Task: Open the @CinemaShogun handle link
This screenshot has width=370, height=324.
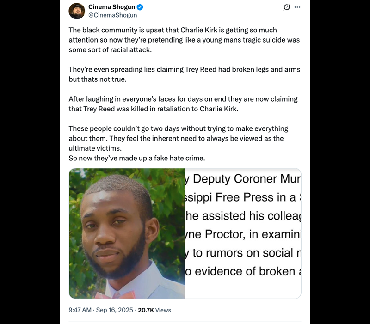Action: [112, 15]
